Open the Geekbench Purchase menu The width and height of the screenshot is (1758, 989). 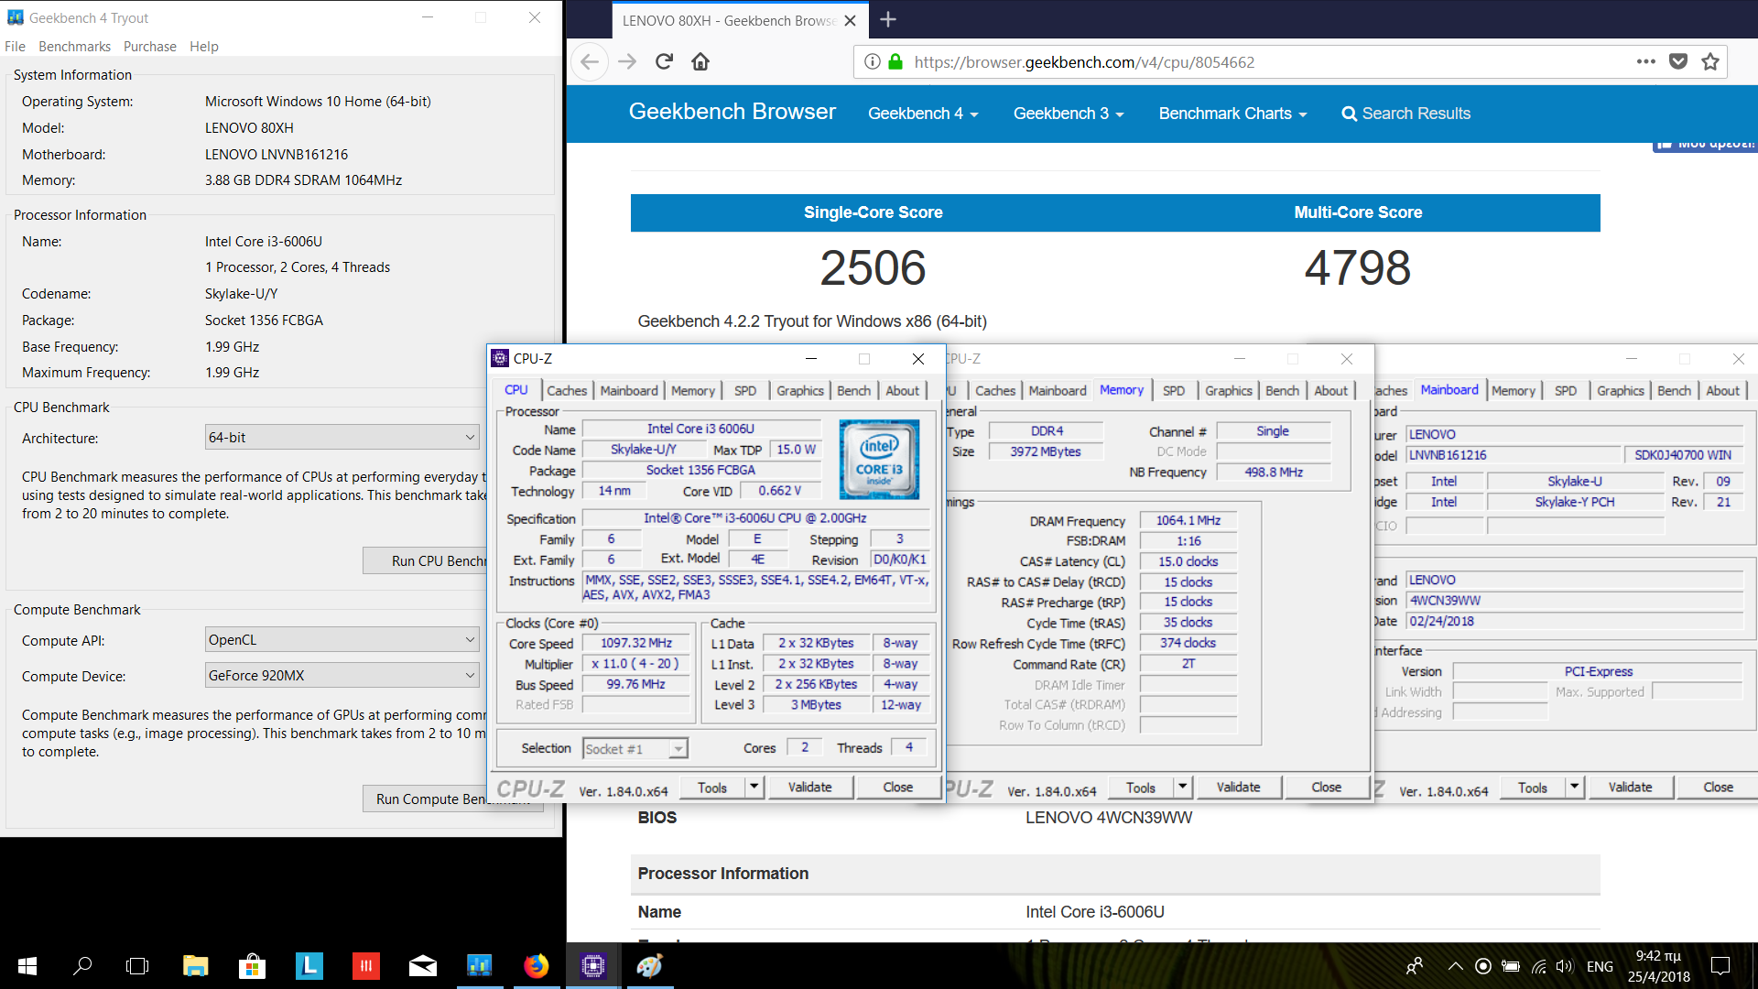[x=150, y=47]
